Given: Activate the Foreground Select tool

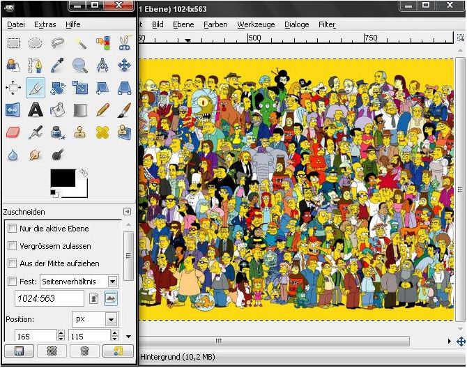Looking at the screenshot, I should (x=13, y=66).
